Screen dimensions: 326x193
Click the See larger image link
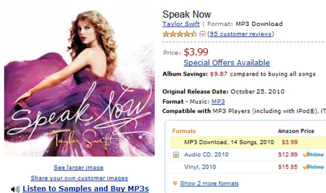pos(79,167)
